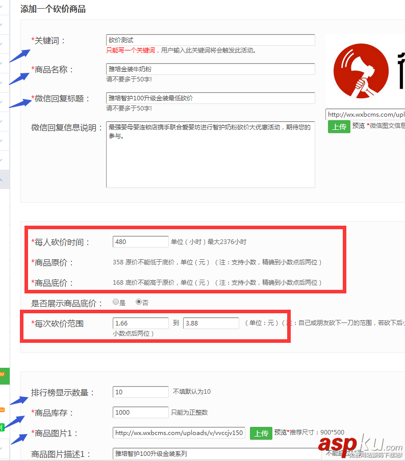Click the WeChat image URL field under logo
The width and height of the screenshot is (405, 461).
[365, 115]
